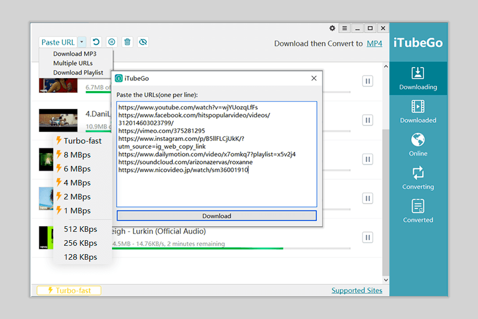Viewport: 478px width, 319px height.
Task: Click the resume all downloads icon
Action: coord(96,42)
